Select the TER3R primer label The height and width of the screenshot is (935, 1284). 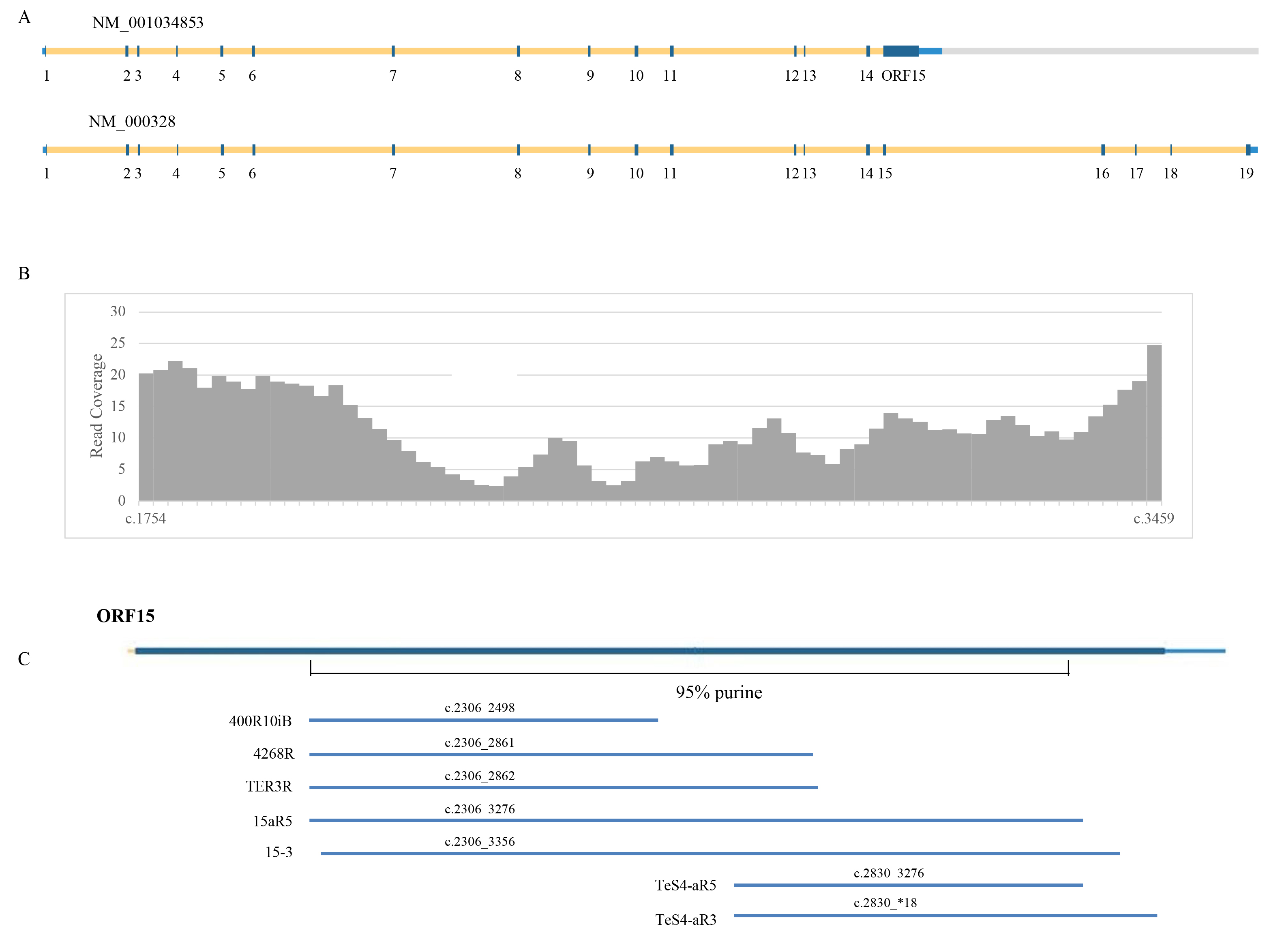(x=269, y=787)
